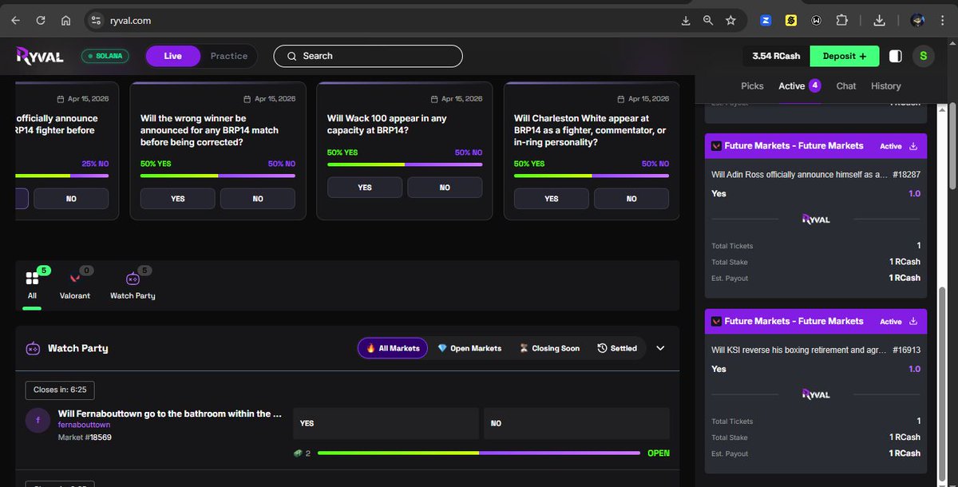Share the KSI ticket via download icon
The width and height of the screenshot is (958, 487).
913,322
